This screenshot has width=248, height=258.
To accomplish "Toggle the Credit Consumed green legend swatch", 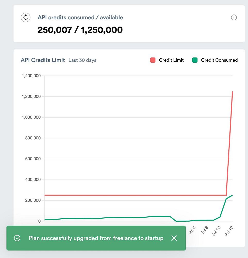I will [195, 60].
